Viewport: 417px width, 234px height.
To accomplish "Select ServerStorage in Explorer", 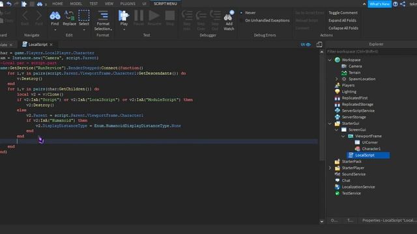I will pyautogui.click(x=354, y=117).
